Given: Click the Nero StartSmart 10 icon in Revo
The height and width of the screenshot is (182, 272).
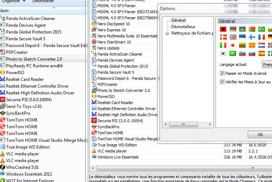Looking at the screenshot, I should pos(94,42).
